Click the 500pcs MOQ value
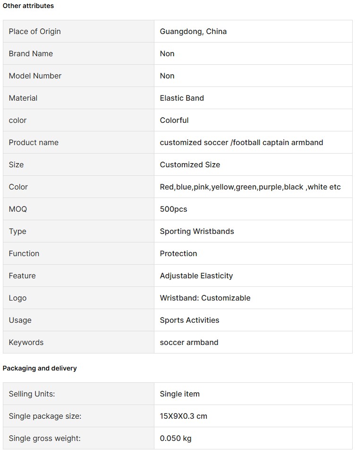The image size is (356, 457). pyautogui.click(x=173, y=209)
